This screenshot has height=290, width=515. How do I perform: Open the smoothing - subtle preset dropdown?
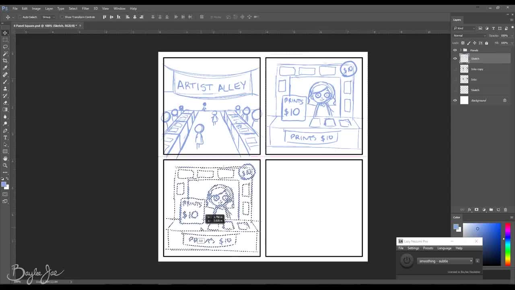[445, 261]
